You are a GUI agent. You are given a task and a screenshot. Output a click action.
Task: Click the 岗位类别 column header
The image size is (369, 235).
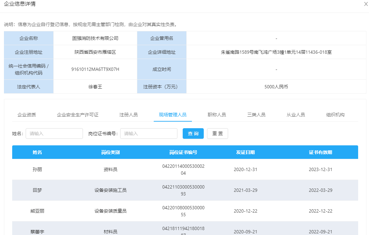[x=110, y=152]
